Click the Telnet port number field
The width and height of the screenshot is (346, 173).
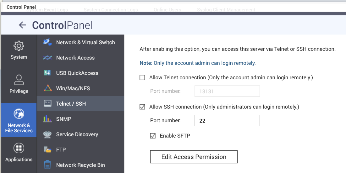227,91
